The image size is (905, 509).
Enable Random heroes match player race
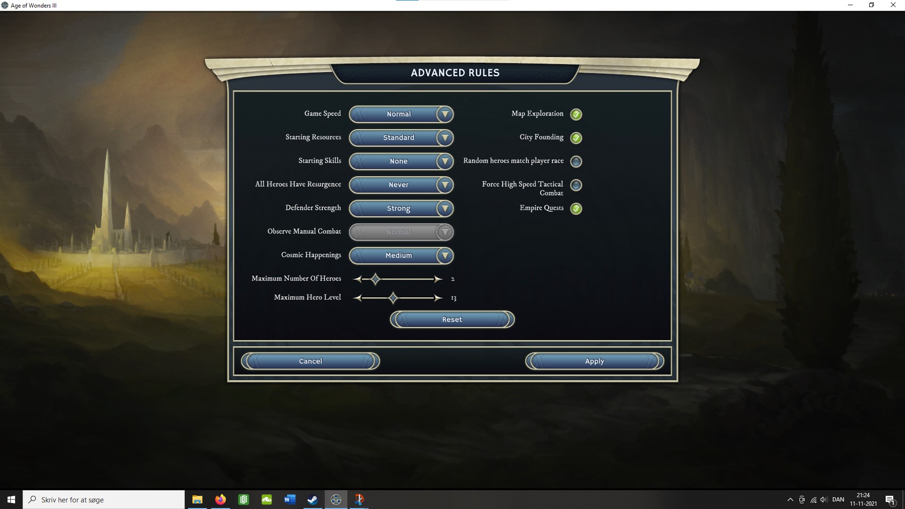576,161
